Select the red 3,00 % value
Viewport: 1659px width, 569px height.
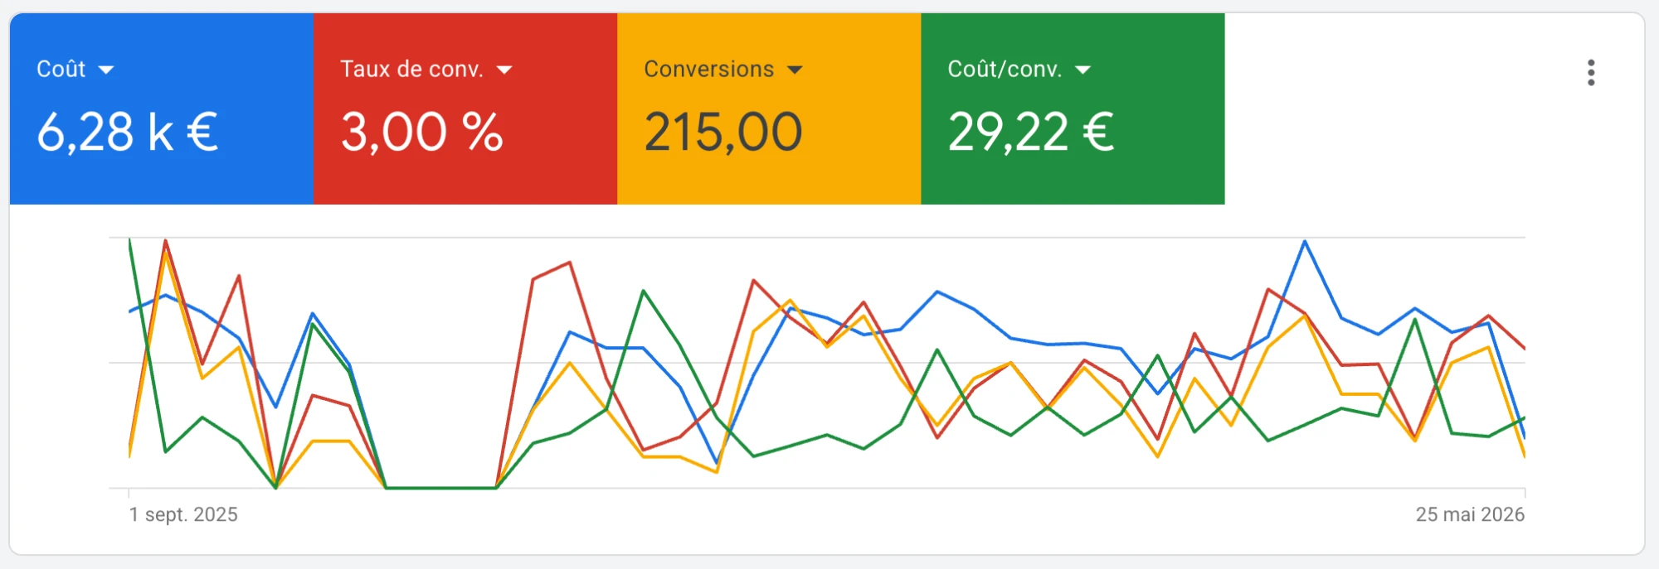coord(422,132)
